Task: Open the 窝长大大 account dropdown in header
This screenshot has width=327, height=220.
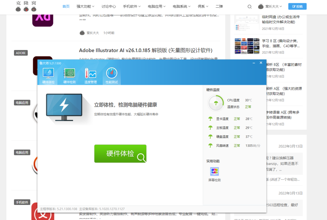Action: [274, 6]
